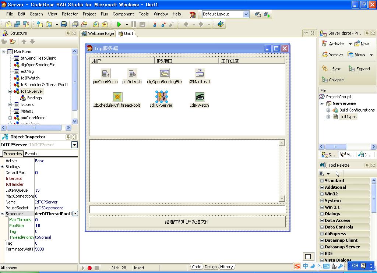Click the Views button in Project Manager

click(356, 55)
